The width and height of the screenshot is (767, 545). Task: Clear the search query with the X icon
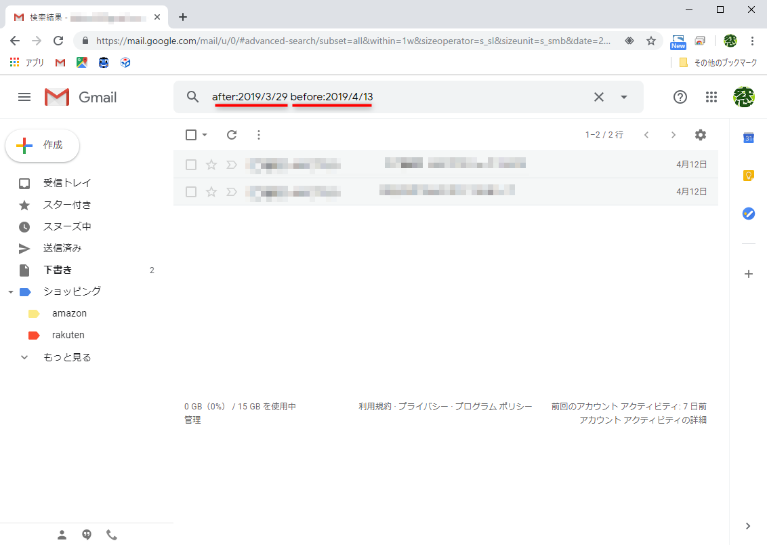click(x=599, y=97)
